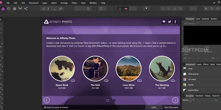Click the Close button on welcome panel

point(154,107)
